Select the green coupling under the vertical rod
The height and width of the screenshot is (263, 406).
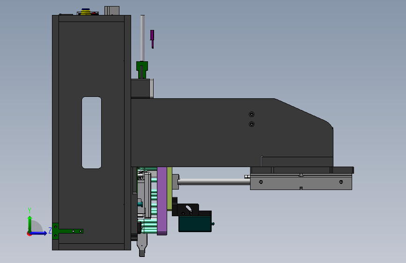[x=142, y=70]
